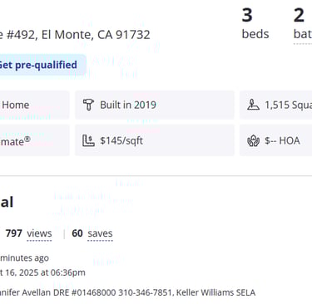Click the 1,515 Square feet tile
Viewport: 312px width, 304px height.
click(275, 105)
